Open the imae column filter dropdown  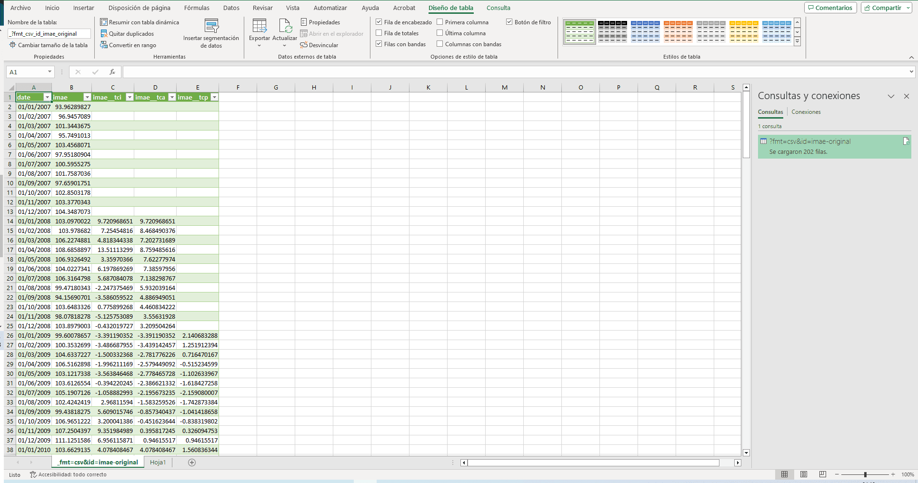pos(87,97)
